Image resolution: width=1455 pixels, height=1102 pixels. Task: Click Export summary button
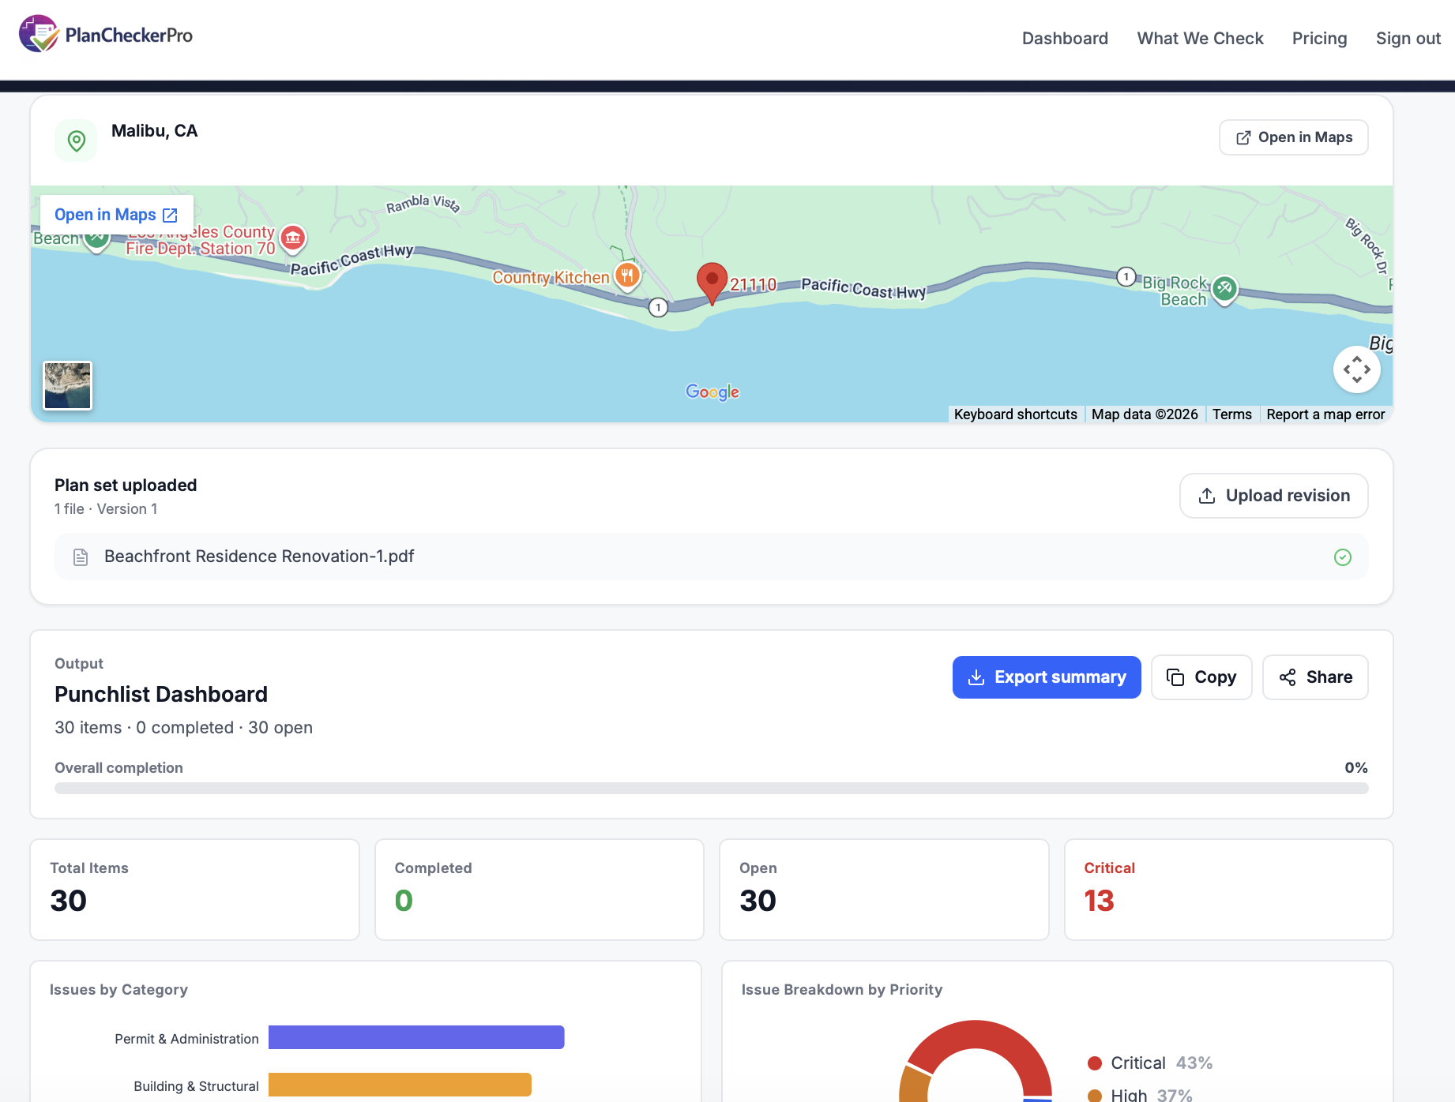1047,677
